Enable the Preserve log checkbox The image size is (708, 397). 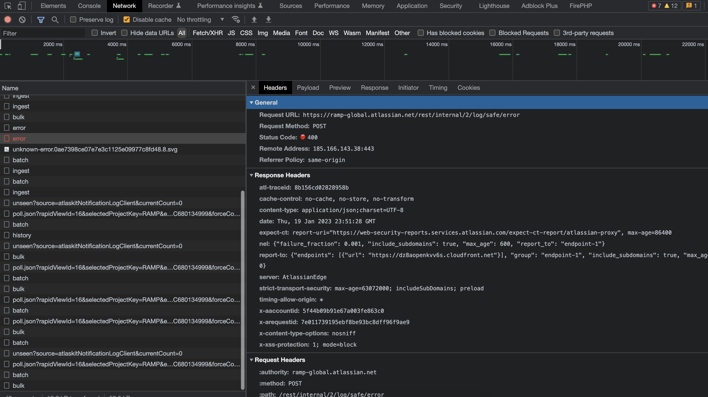(73, 19)
